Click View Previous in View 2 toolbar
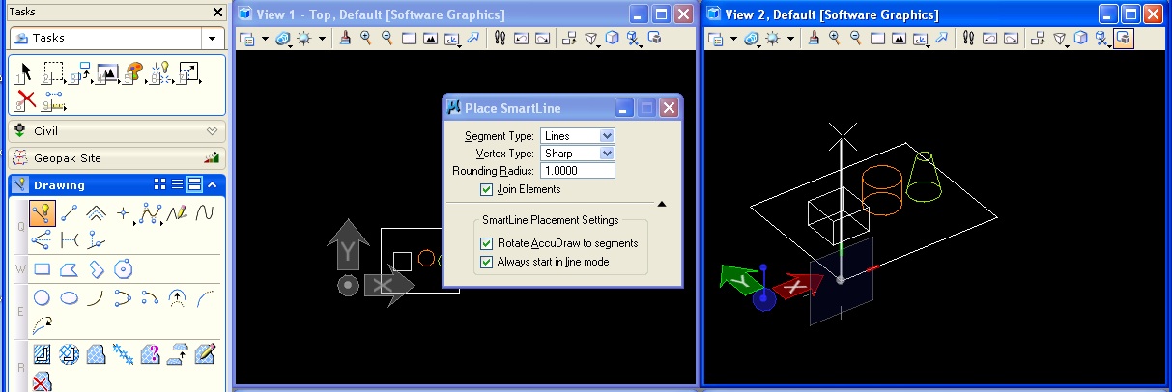 [x=989, y=39]
